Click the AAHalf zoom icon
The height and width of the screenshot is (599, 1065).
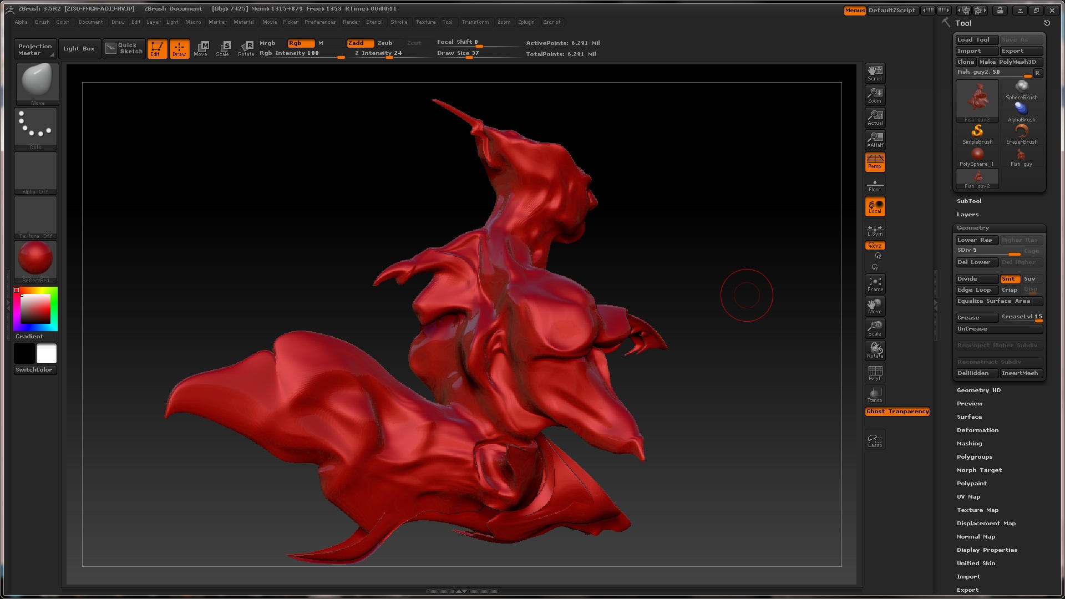pyautogui.click(x=875, y=139)
